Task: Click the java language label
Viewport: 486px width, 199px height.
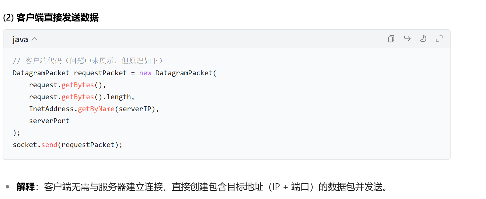Action: pos(20,39)
